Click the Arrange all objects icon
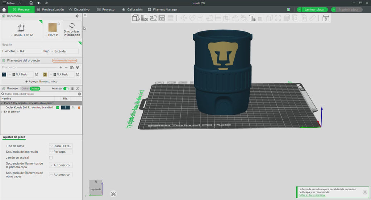The width and height of the screenshot is (371, 200). coord(162,18)
